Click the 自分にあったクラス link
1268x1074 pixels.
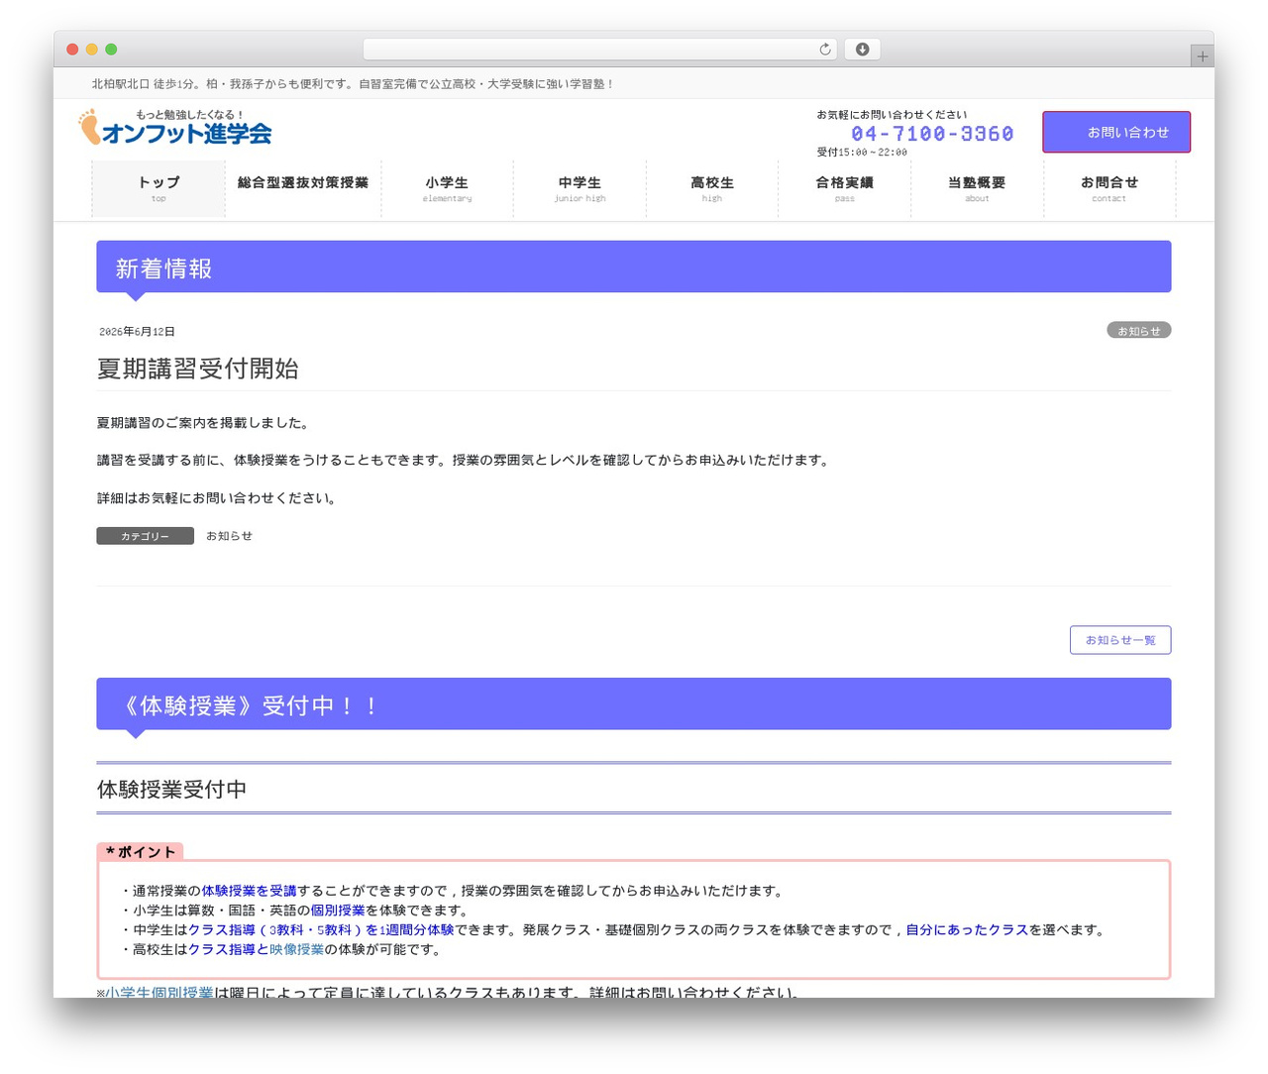(x=967, y=930)
